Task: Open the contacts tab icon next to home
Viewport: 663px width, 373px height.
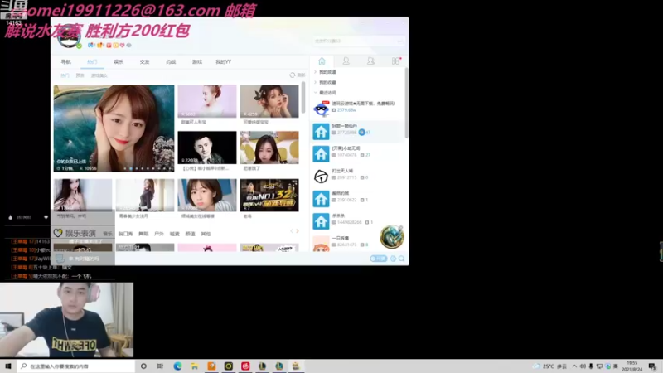Action: pyautogui.click(x=346, y=61)
